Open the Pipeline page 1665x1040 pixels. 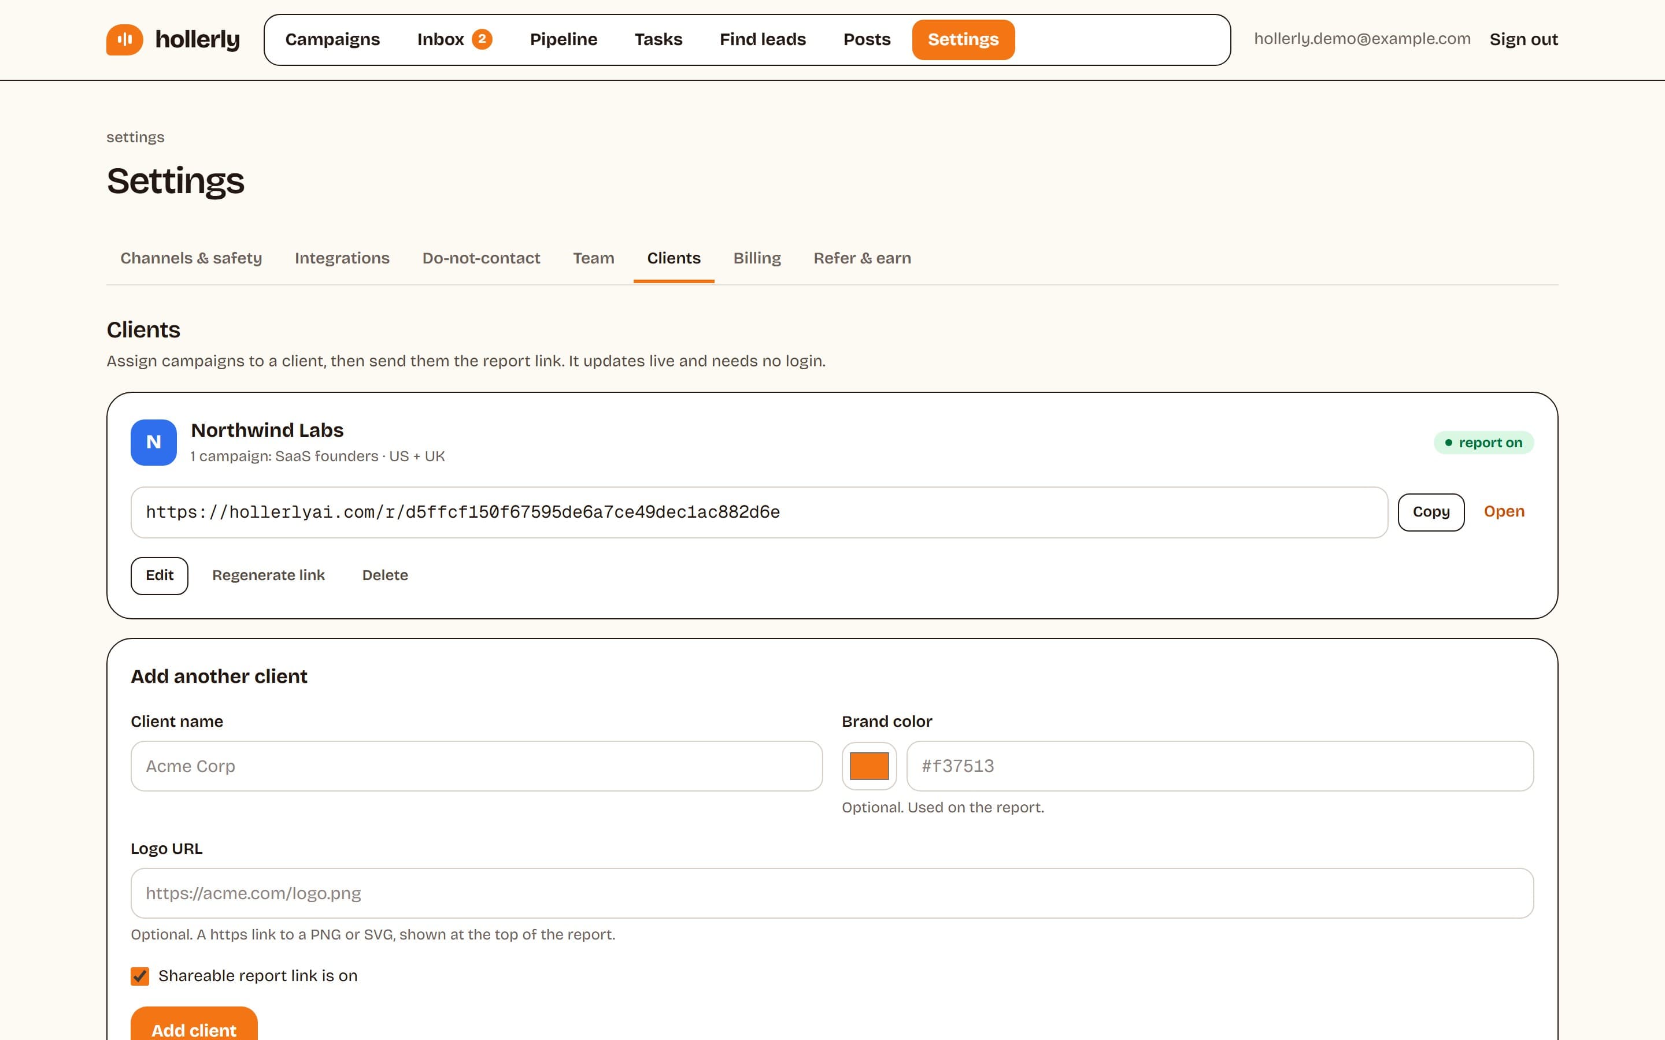point(564,39)
